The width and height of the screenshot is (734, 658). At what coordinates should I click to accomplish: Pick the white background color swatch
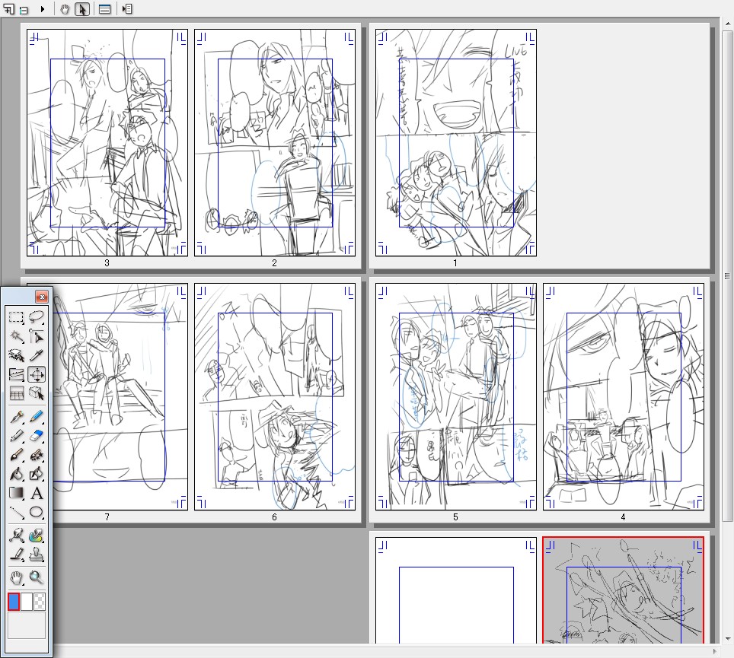(x=27, y=602)
